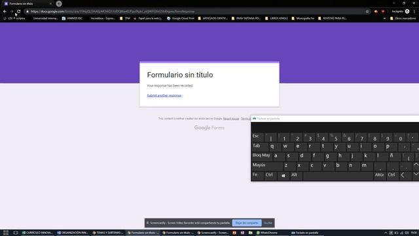The height and width of the screenshot is (236, 419).
Task: Tap the space bar on on-screen keyboard
Action: click(338, 176)
